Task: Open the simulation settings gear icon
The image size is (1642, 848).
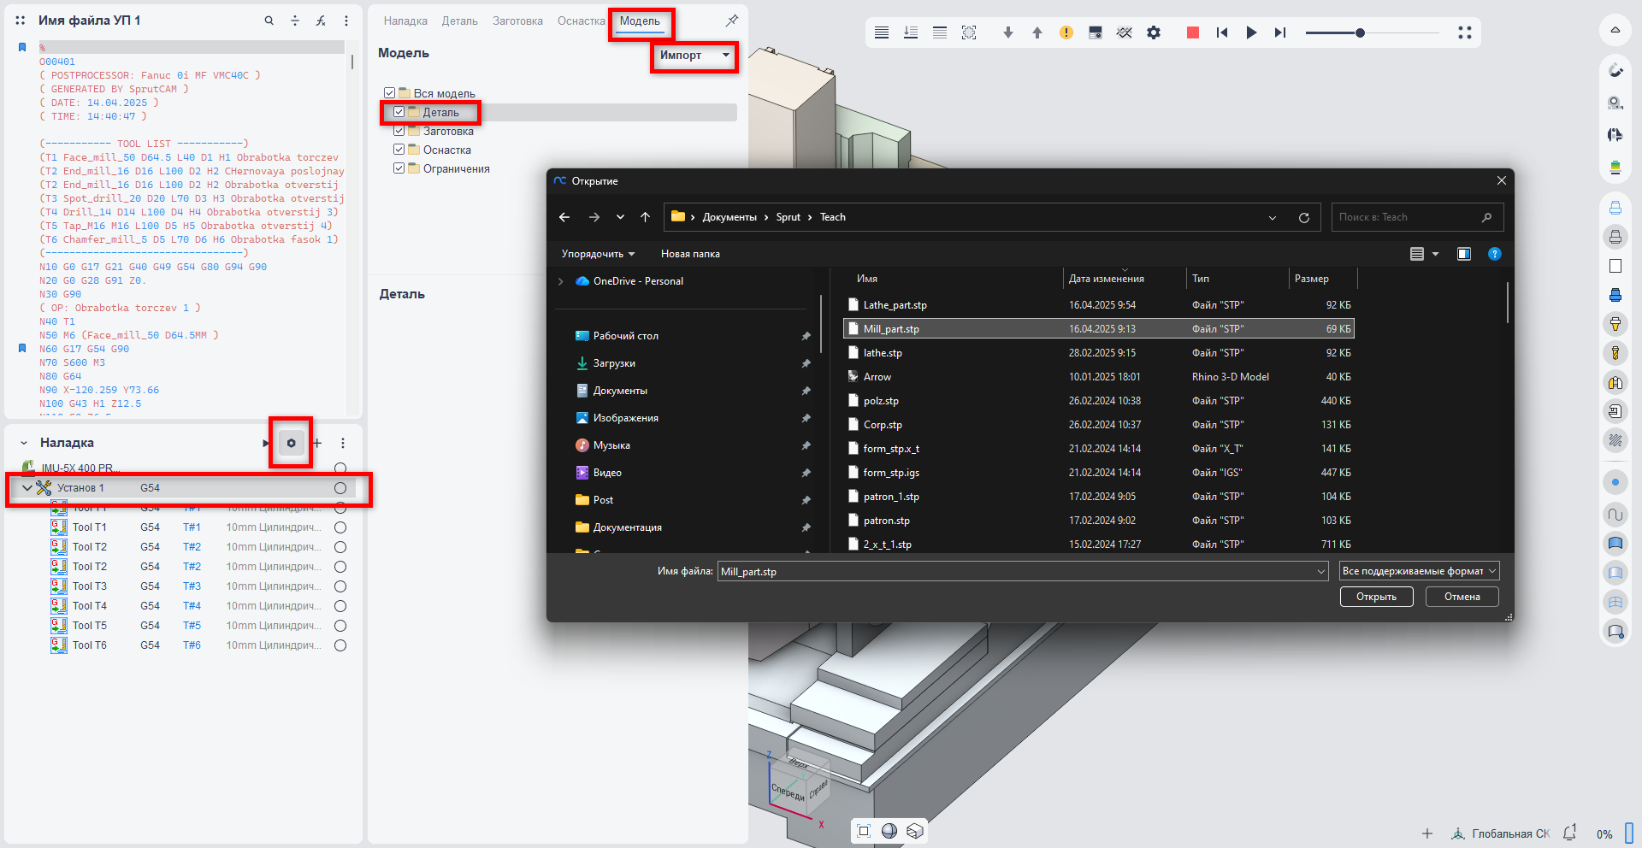Action: coord(1154,32)
